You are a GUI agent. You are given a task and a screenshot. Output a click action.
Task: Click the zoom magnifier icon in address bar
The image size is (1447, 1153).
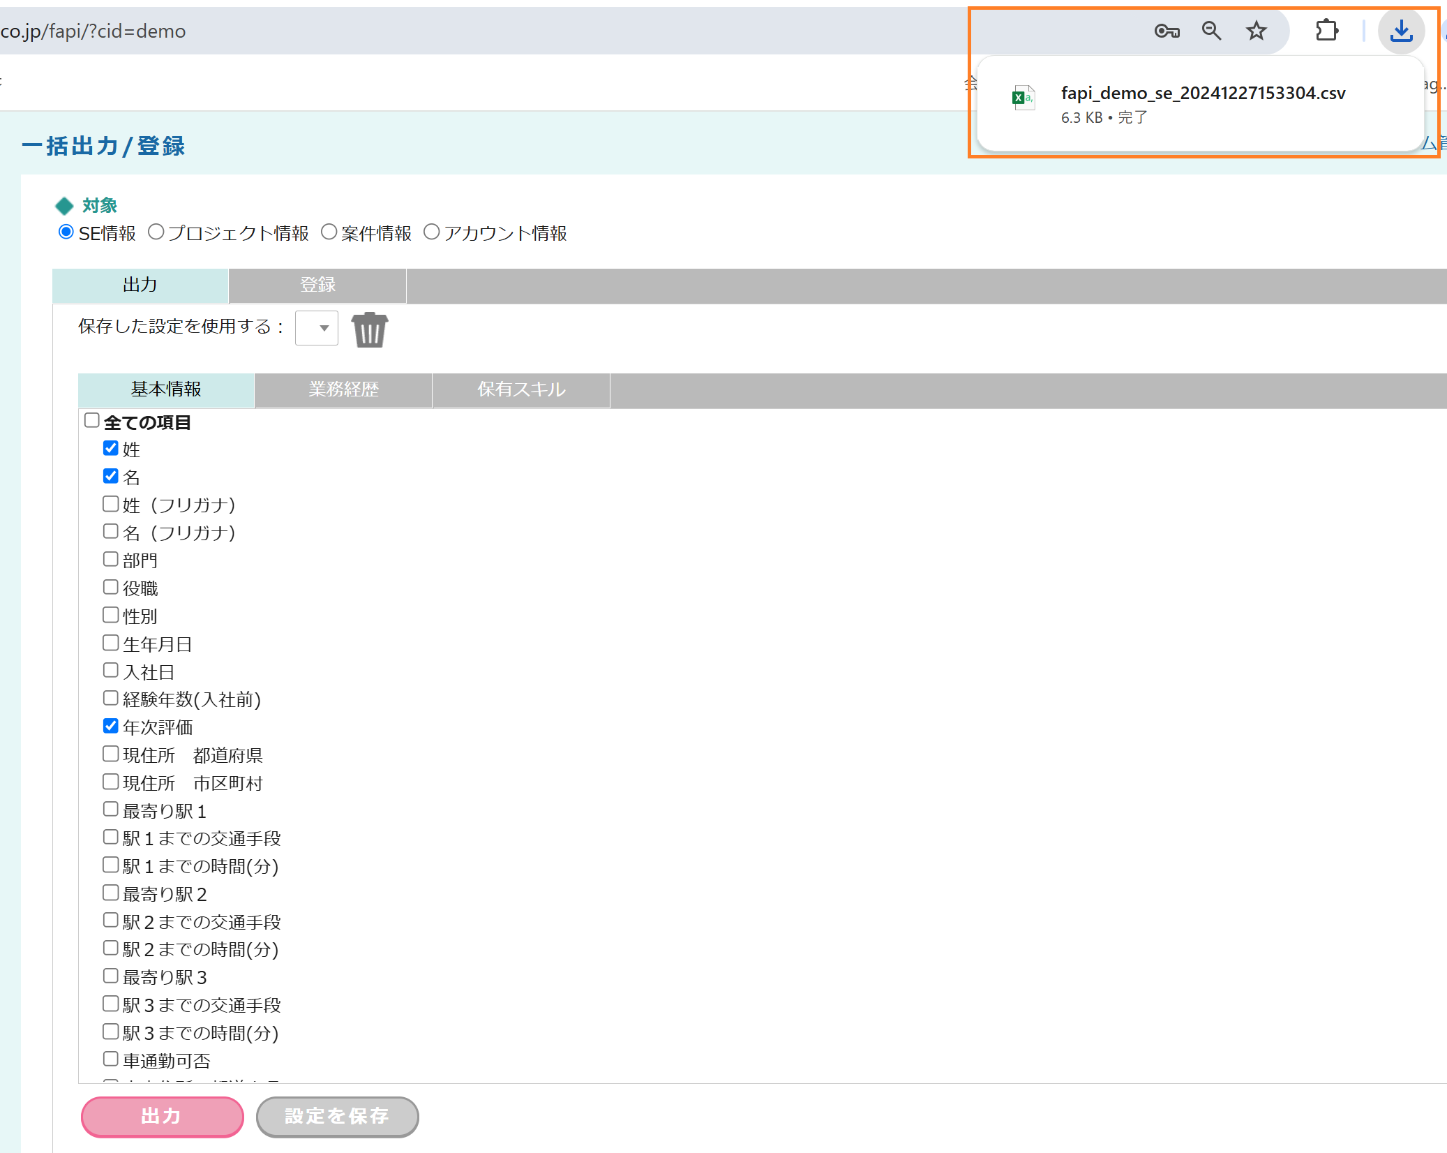tap(1211, 31)
